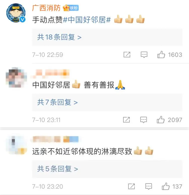The image size is (189, 195).
Task: Click the blurred username above 中国好邻居 comment
Action: click(50, 74)
